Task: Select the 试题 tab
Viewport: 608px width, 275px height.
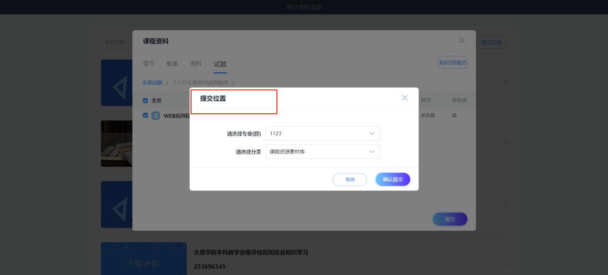Action: click(220, 64)
